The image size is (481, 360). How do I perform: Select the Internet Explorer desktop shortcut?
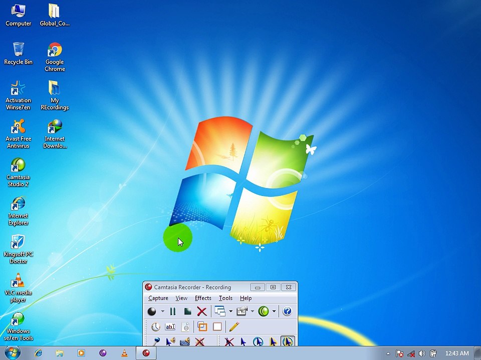[19, 211]
